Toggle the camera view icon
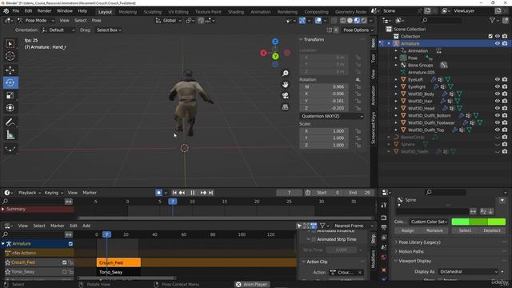The width and height of the screenshot is (512, 288). click(286, 96)
